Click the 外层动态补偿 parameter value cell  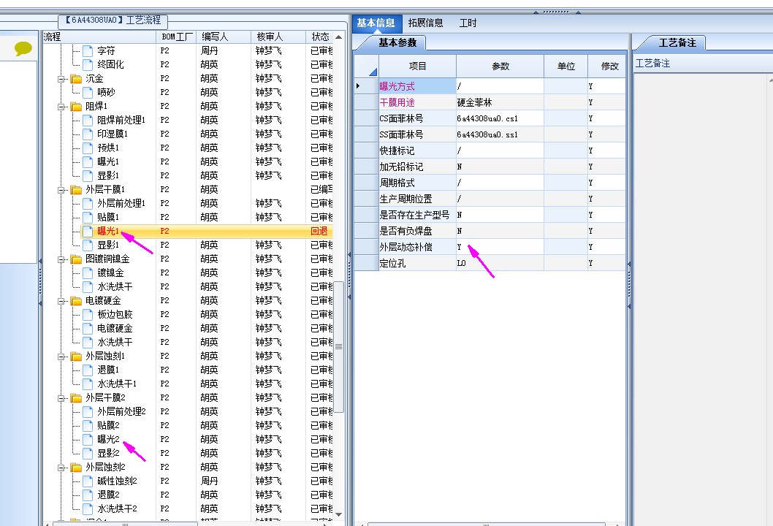coord(500,247)
